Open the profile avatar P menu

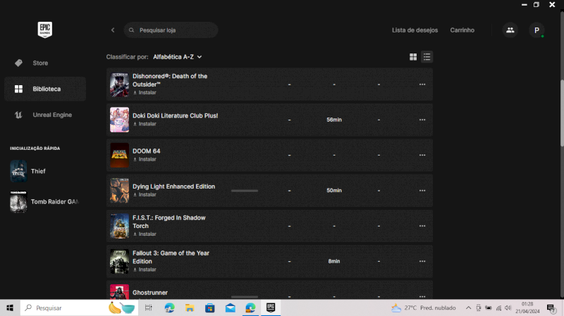(537, 30)
